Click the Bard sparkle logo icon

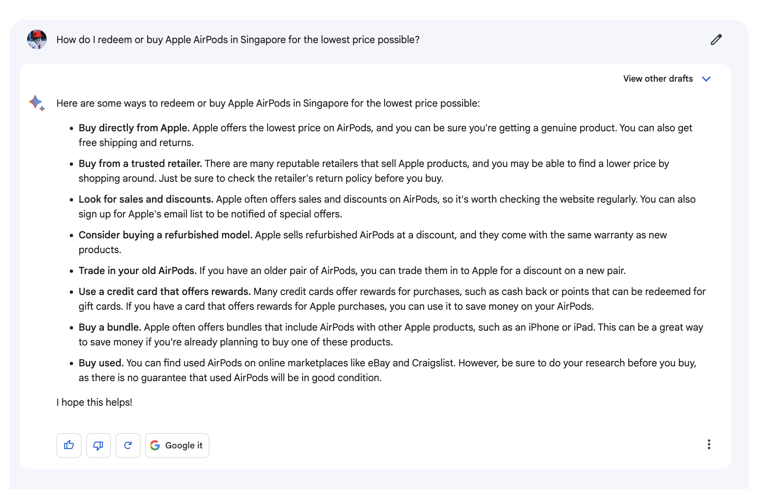point(37,103)
